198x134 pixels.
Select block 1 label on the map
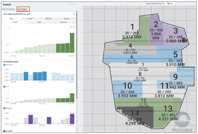pos(132,27)
